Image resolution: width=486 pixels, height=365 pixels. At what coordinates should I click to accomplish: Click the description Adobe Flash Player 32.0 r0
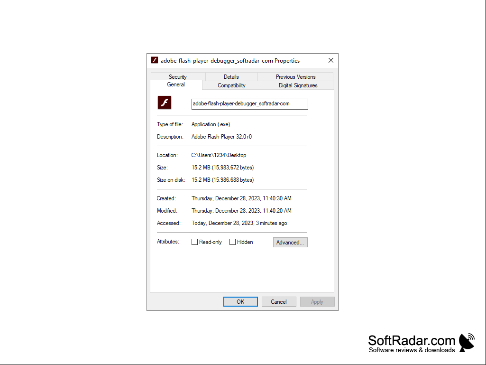tap(221, 137)
